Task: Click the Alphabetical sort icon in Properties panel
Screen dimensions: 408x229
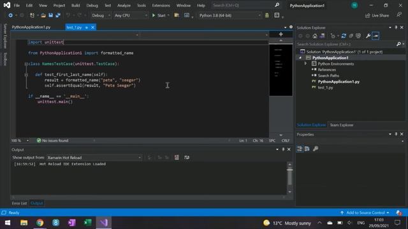Action: point(307,149)
